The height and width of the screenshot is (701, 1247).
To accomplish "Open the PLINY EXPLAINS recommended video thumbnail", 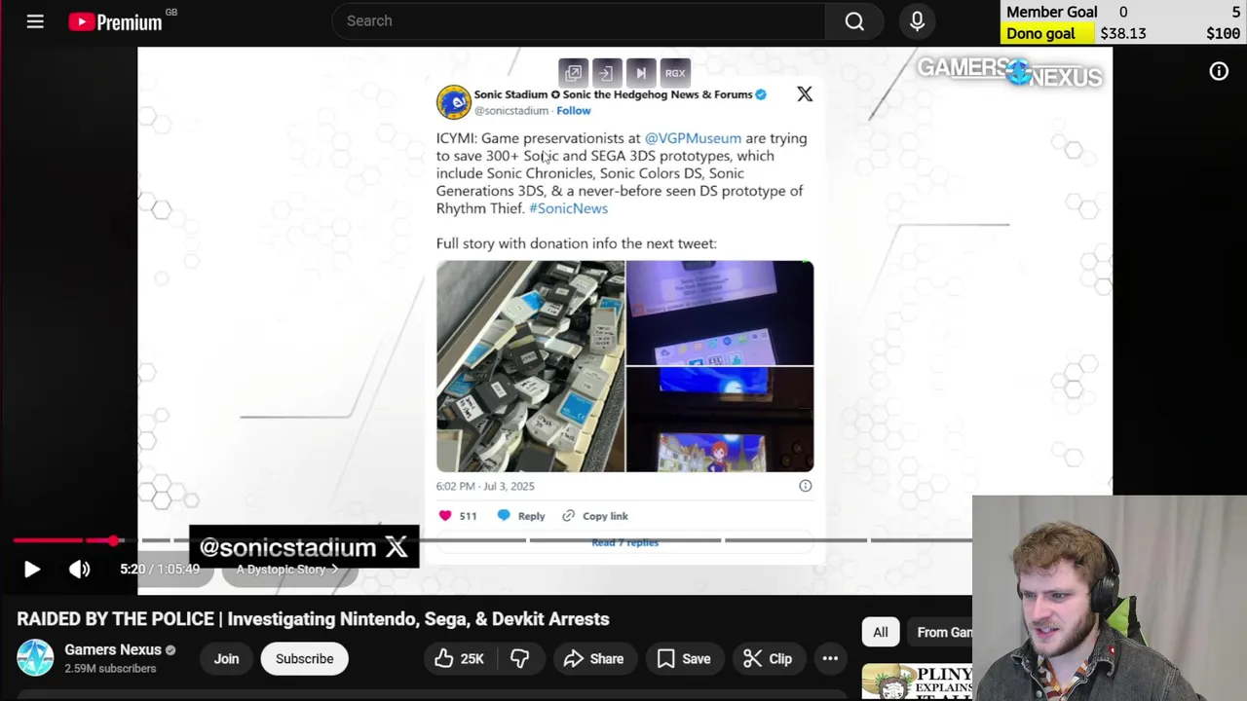I will (917, 683).
